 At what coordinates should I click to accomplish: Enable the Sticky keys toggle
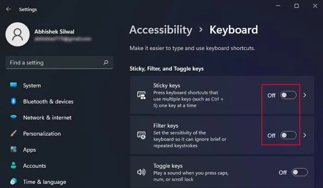(x=288, y=95)
